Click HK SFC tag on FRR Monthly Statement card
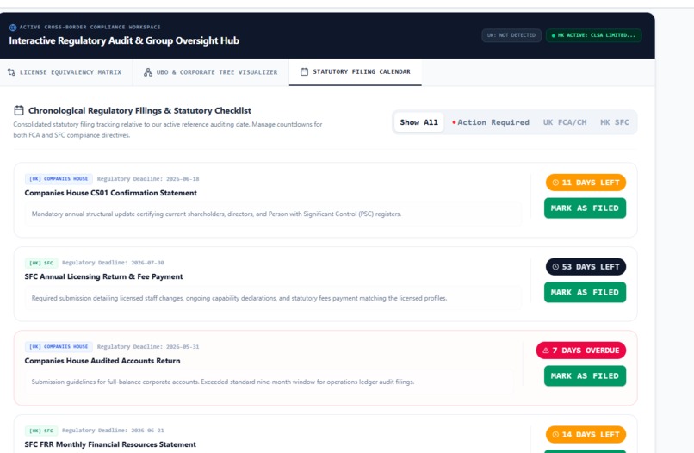 point(41,431)
